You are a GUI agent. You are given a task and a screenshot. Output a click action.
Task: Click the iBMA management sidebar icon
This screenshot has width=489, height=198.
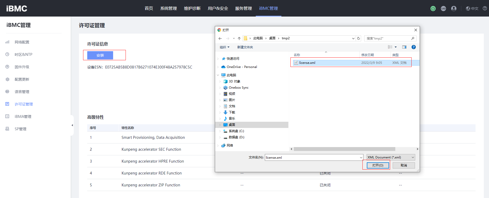(x=7, y=116)
